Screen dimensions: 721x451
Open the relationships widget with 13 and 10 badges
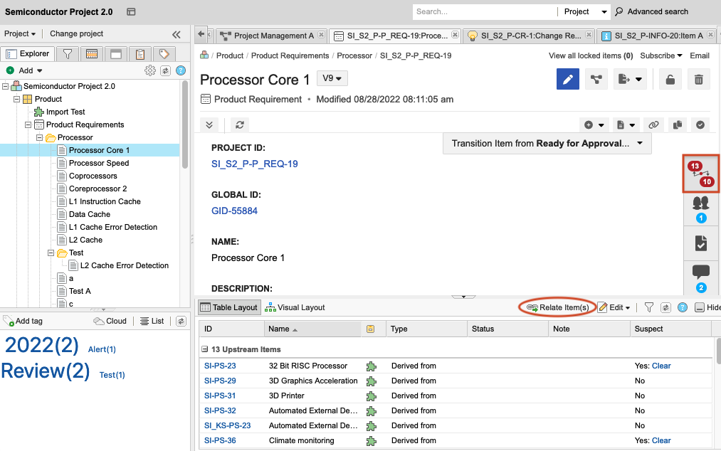pos(700,174)
